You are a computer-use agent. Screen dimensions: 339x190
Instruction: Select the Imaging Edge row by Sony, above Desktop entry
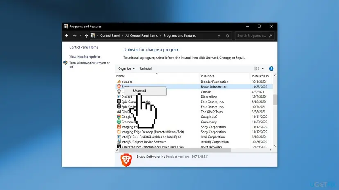(x=194, y=127)
